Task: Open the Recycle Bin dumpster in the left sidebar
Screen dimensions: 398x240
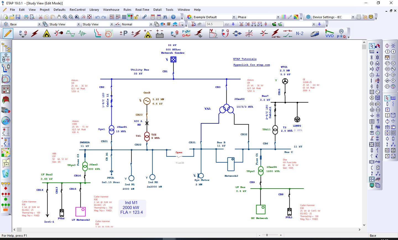Action: 6,173
